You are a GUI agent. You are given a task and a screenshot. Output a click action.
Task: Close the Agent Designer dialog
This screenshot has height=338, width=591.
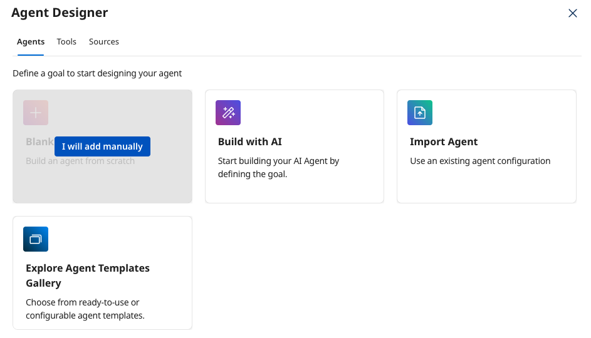[572, 13]
